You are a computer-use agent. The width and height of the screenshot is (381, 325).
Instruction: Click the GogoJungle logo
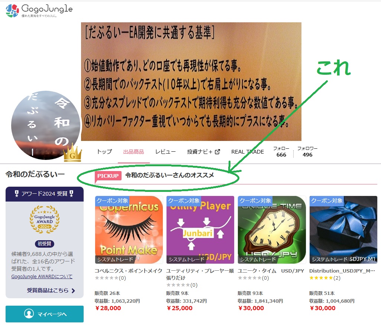pos(39,10)
